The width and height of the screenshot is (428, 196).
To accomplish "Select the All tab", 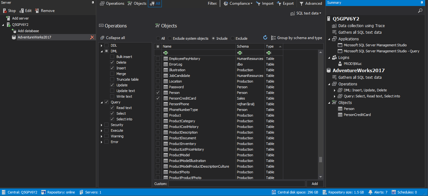I will [x=155, y=3].
